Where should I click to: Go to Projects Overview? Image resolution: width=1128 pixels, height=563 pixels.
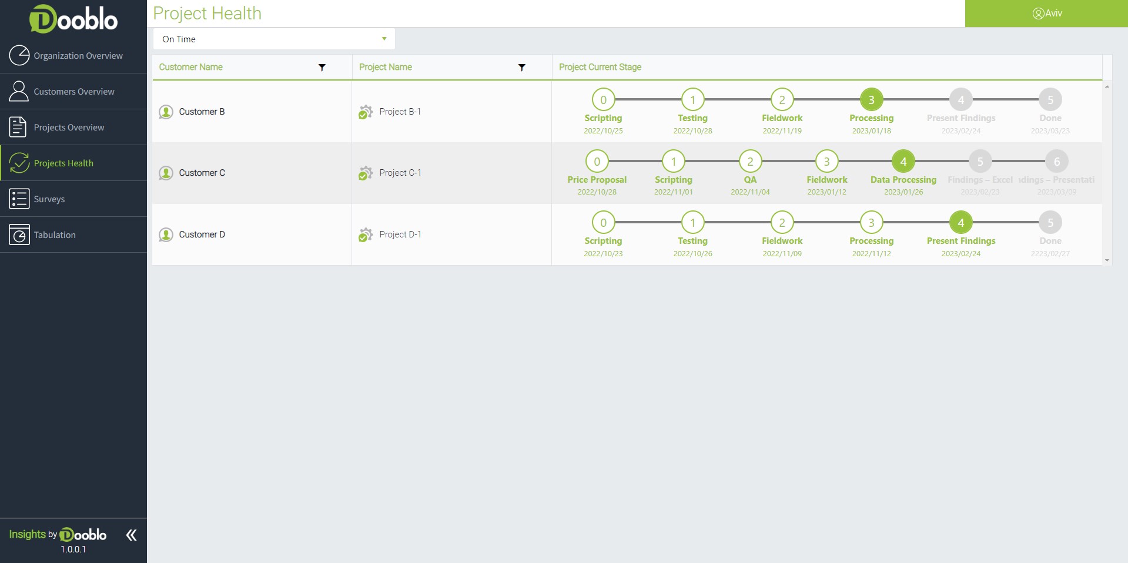(x=73, y=128)
